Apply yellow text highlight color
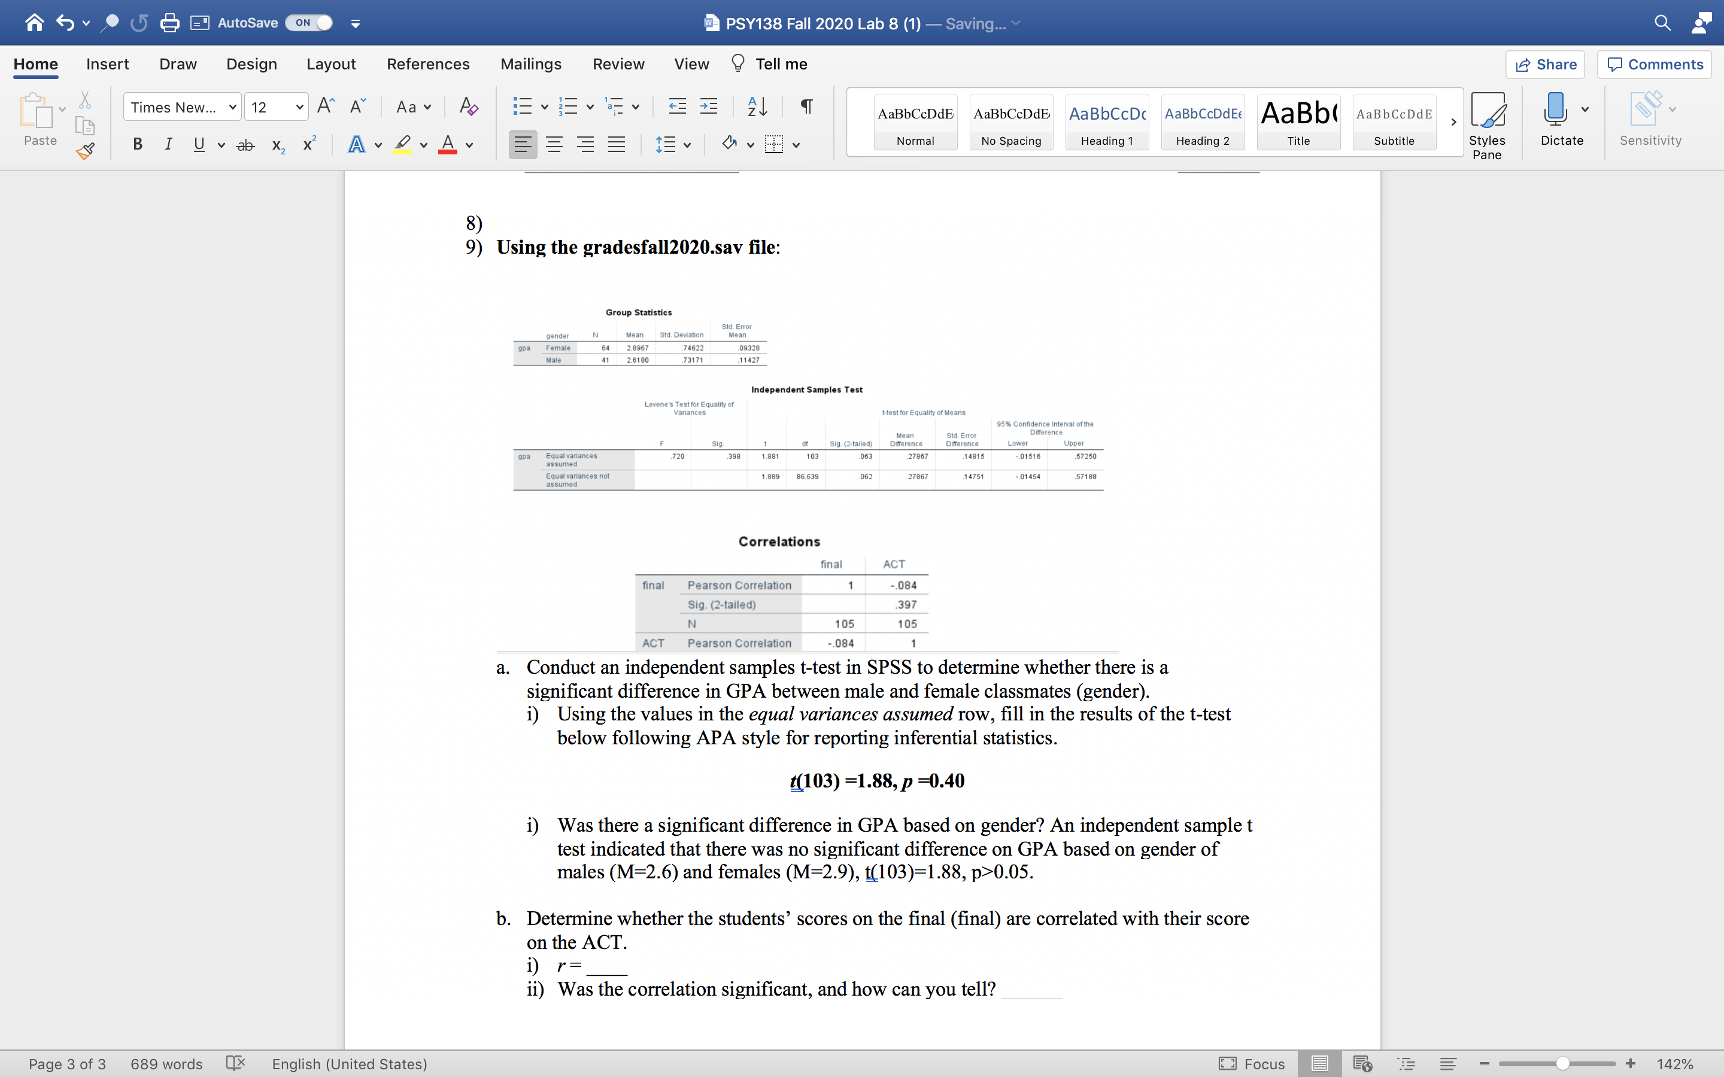 (x=401, y=145)
